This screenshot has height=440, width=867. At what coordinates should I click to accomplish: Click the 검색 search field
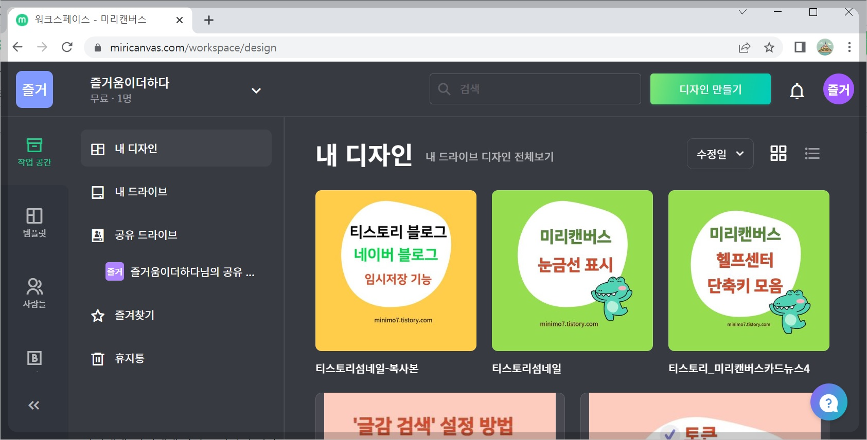(x=535, y=89)
